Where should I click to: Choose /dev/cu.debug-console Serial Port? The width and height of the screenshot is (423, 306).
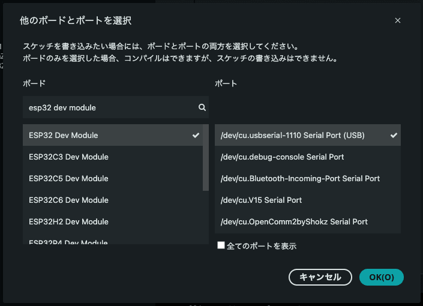308,157
